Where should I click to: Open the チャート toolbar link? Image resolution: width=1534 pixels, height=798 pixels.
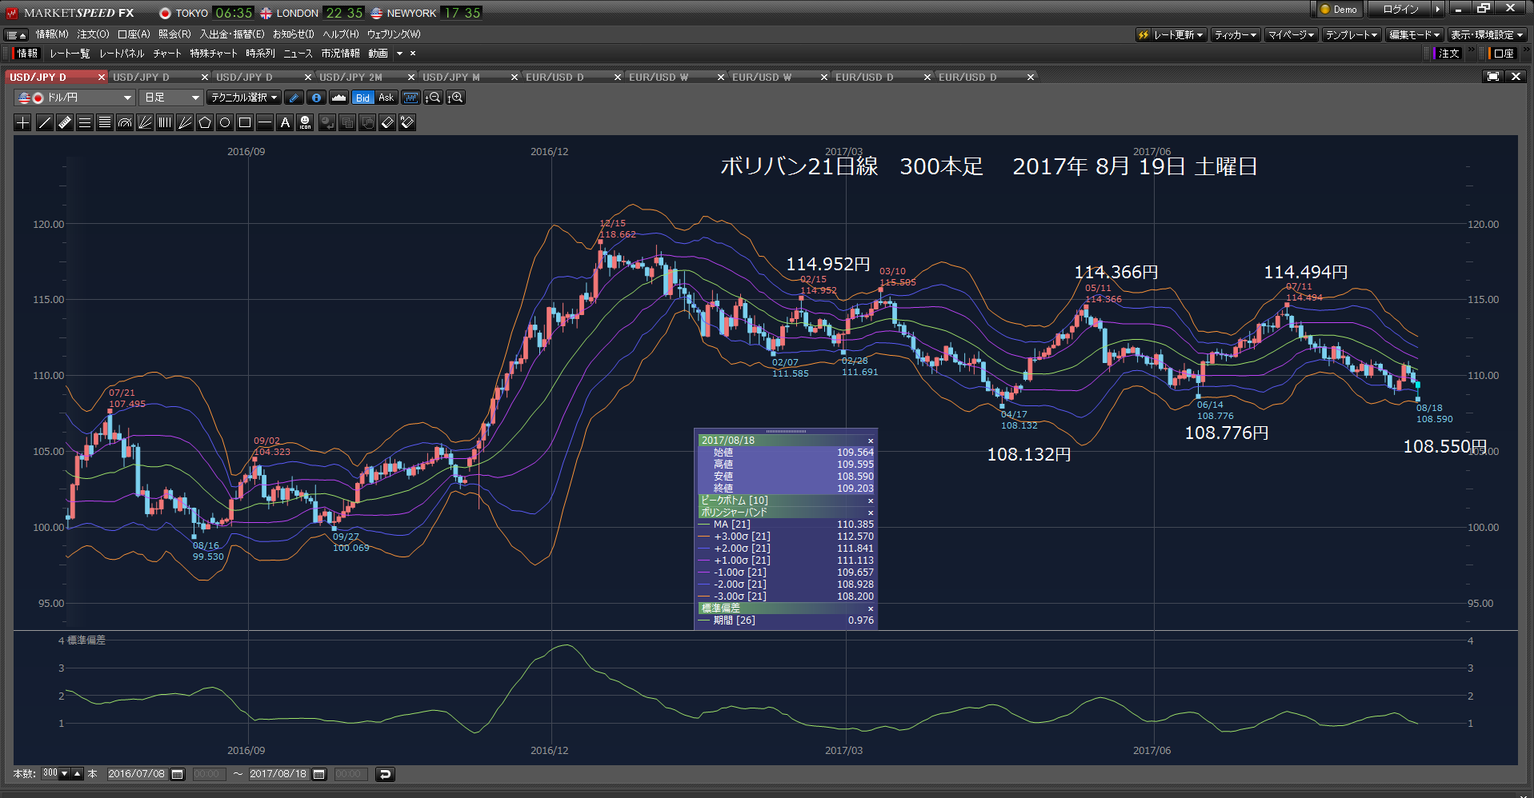point(167,54)
